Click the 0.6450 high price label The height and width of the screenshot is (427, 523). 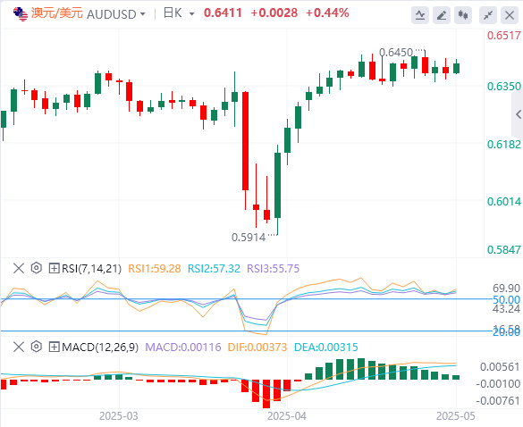coord(396,53)
